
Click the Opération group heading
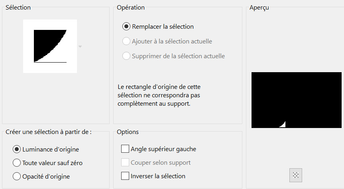coord(131,7)
